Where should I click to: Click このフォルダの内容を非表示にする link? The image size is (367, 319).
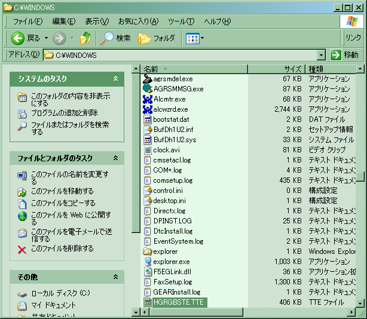[71, 99]
